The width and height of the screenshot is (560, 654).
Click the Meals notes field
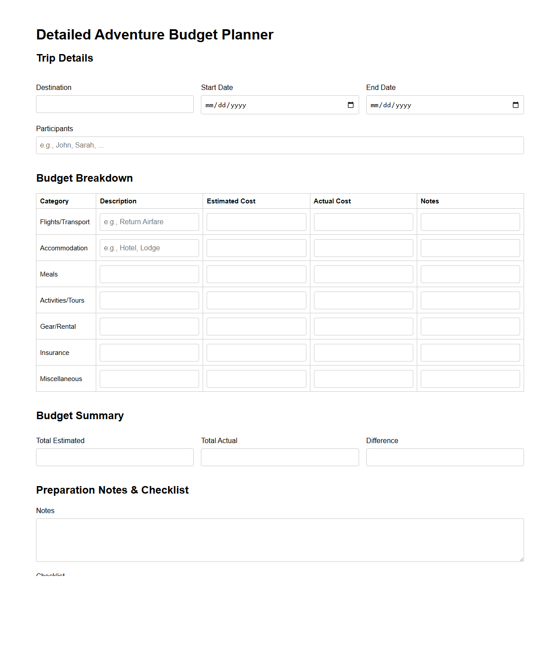pos(470,274)
